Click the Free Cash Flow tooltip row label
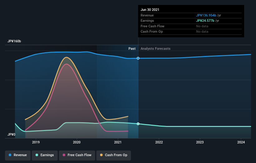 pos(152,26)
